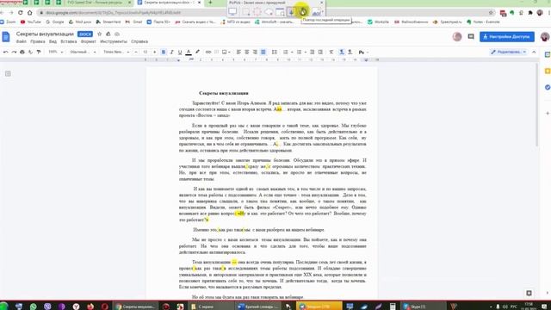Increase font size with plus button

154,52
